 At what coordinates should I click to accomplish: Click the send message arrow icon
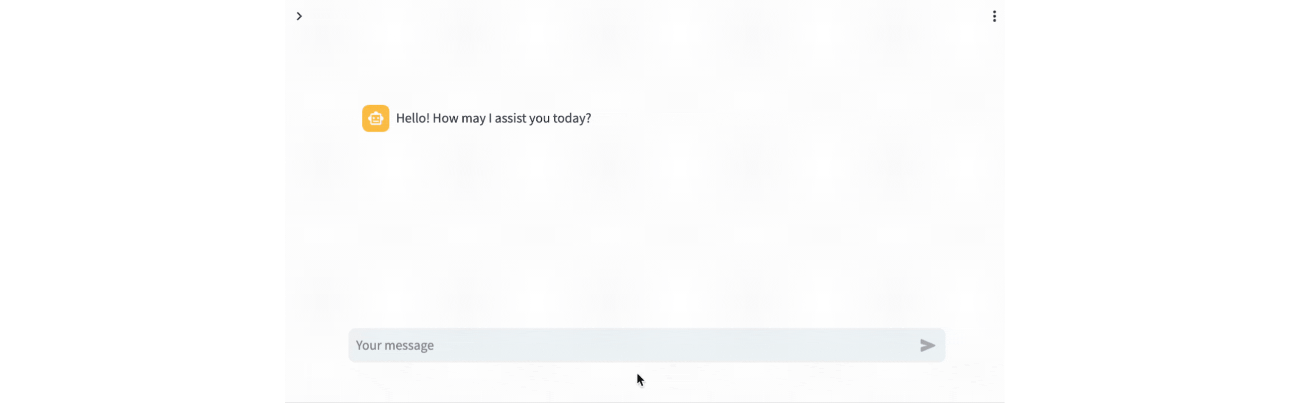click(928, 345)
